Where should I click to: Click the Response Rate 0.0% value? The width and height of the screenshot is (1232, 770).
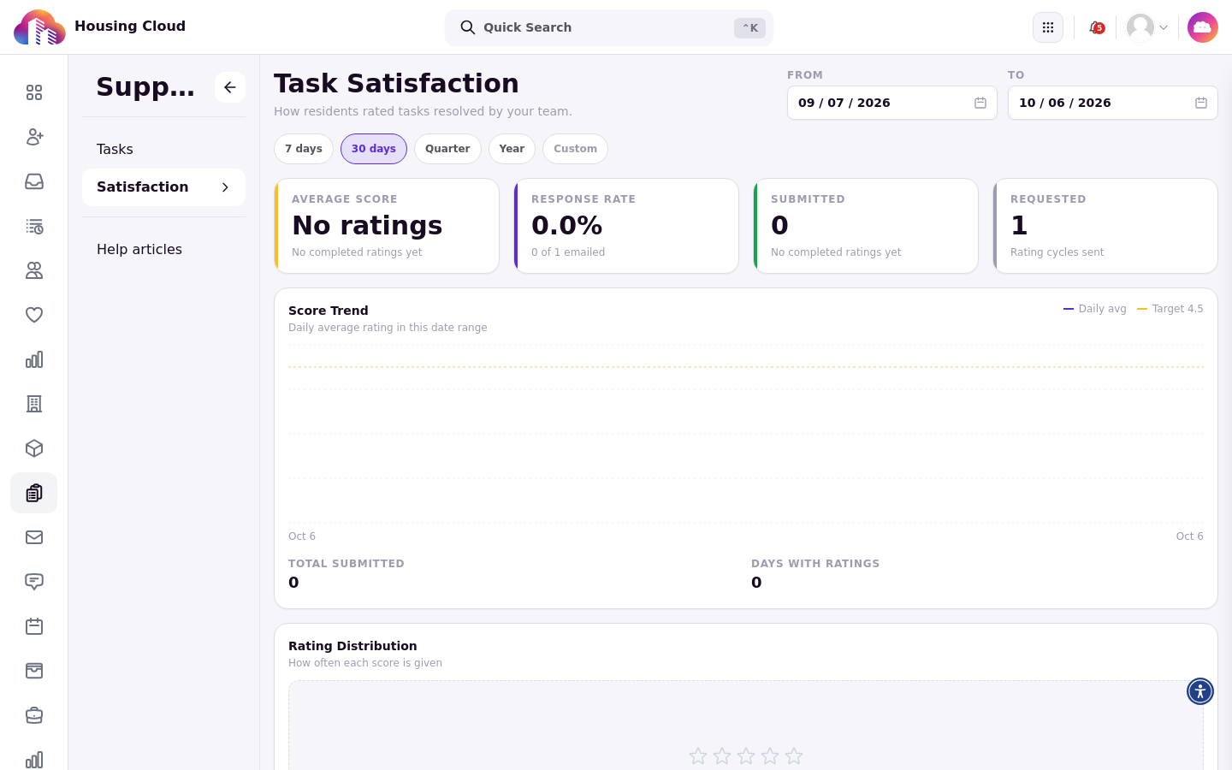(567, 226)
